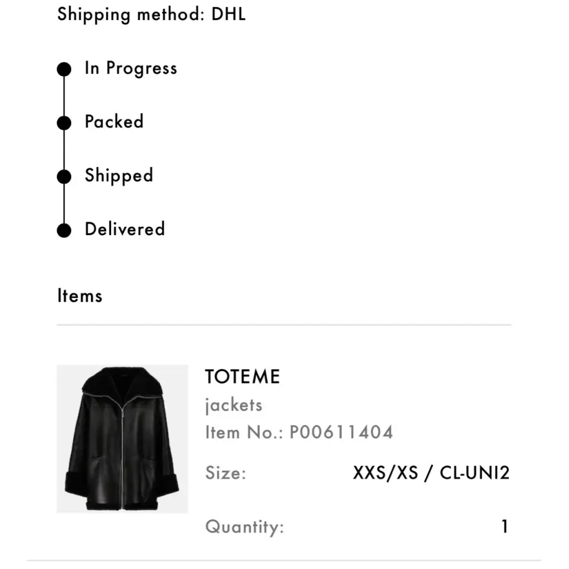569x569 pixels.
Task: Select the Delivered step label
Action: point(124,229)
